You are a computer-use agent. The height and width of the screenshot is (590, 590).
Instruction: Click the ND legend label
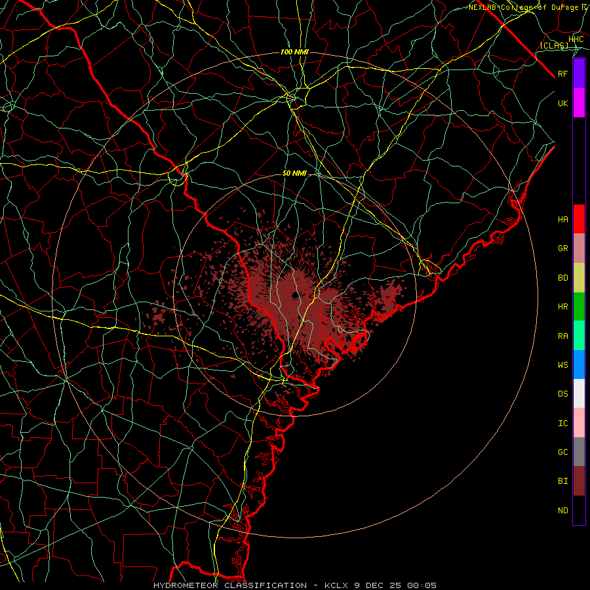pos(562,511)
